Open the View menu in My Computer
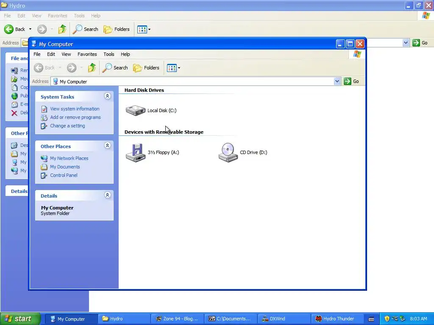 point(66,54)
